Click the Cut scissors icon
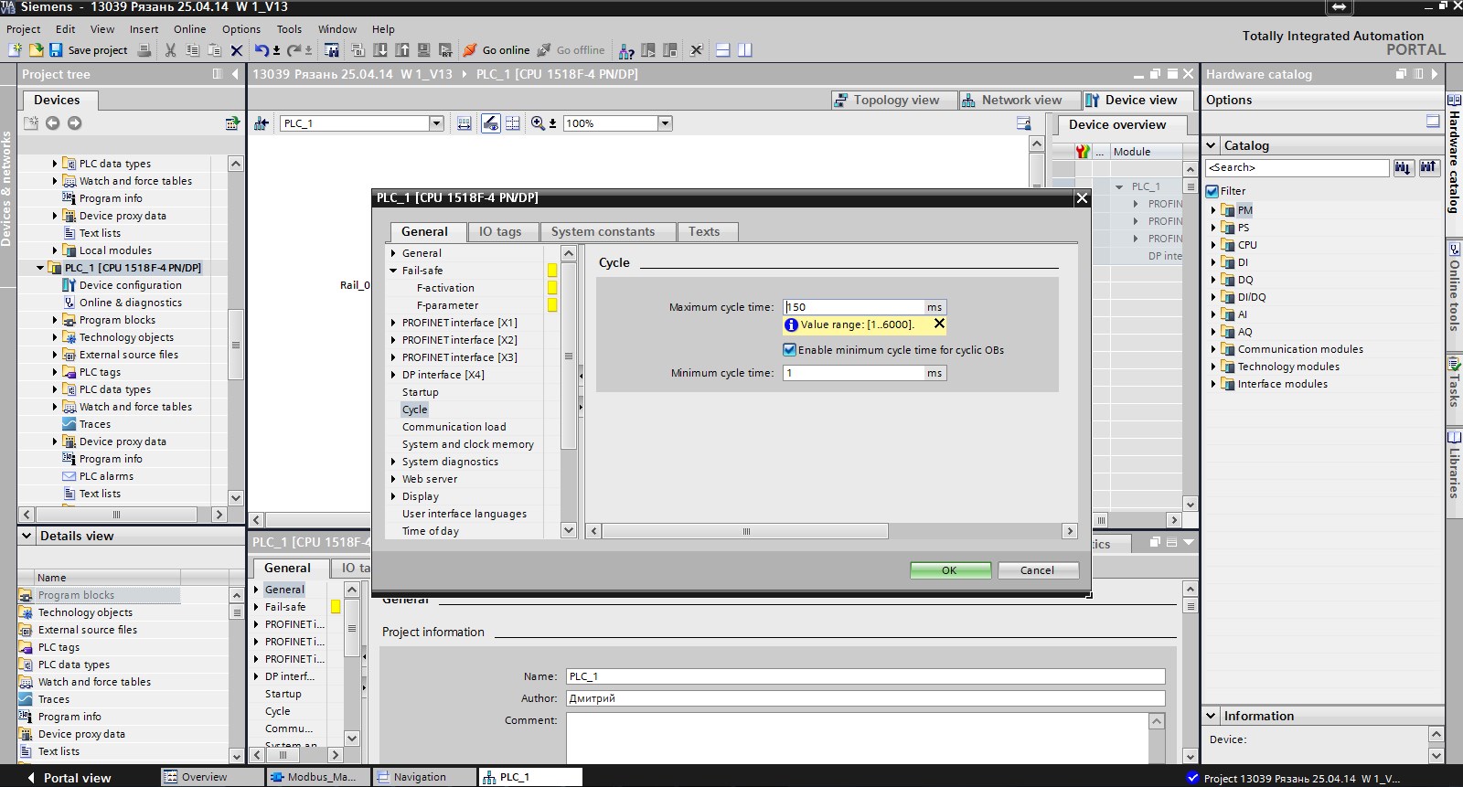This screenshot has height=787, width=1463. click(170, 50)
